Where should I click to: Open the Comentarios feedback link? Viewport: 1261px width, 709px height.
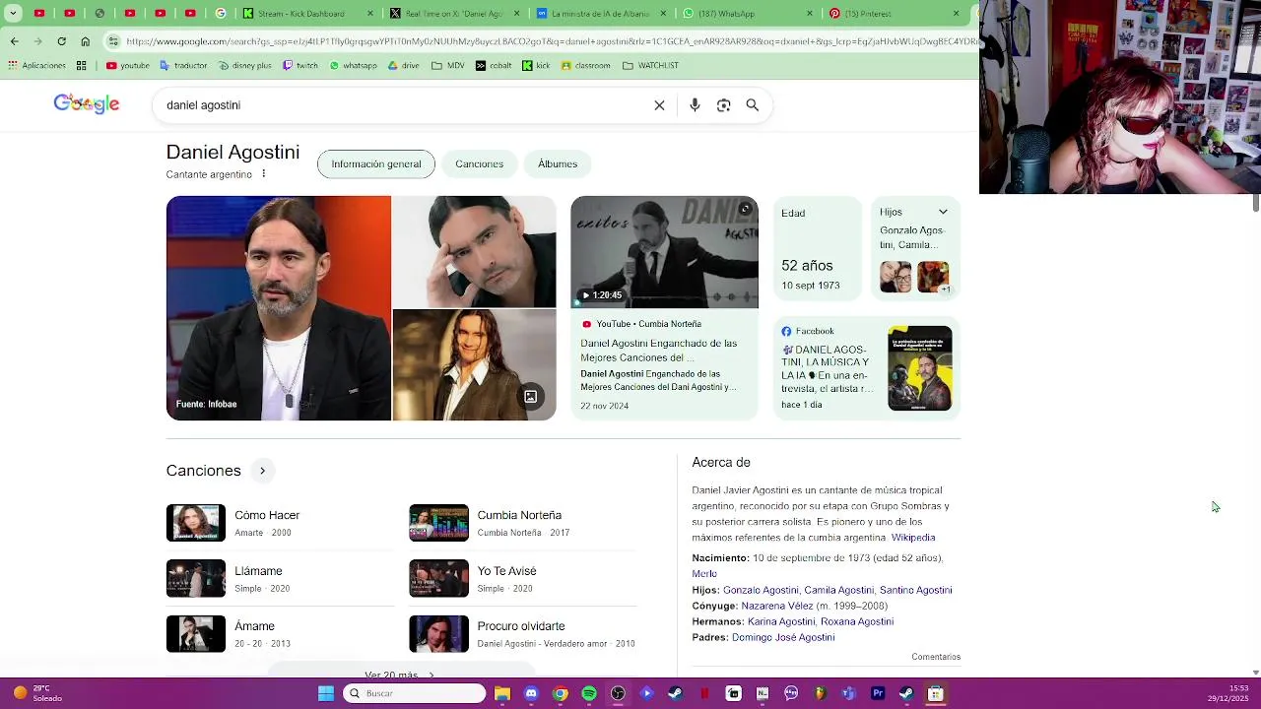pos(936,657)
